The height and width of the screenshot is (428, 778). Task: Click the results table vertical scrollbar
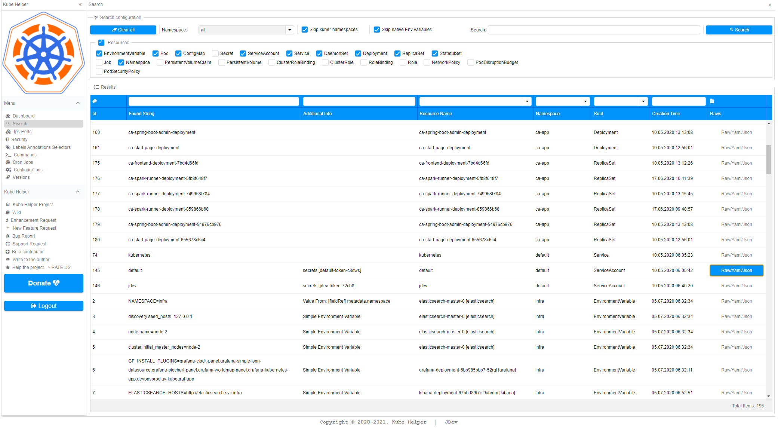click(x=769, y=159)
